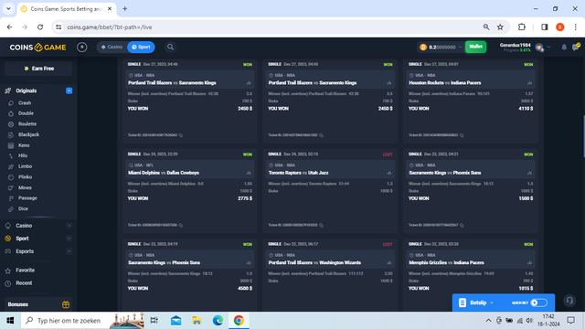Show stats icon for Toronto Raptors match
585x329 pixels.
click(x=389, y=173)
